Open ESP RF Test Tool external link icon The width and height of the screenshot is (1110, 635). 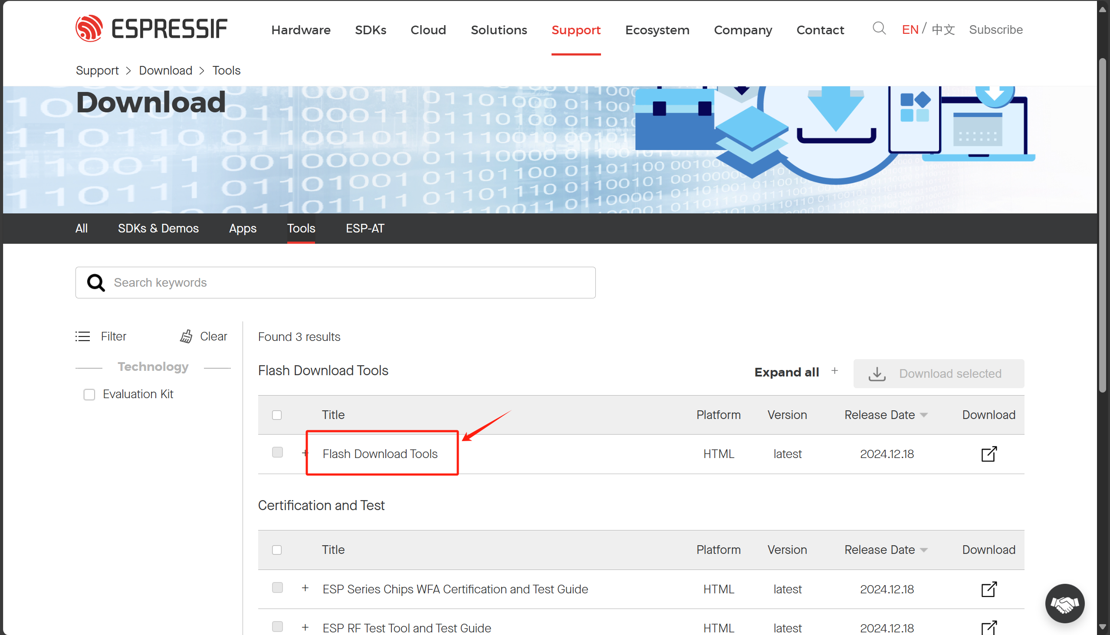(x=988, y=628)
